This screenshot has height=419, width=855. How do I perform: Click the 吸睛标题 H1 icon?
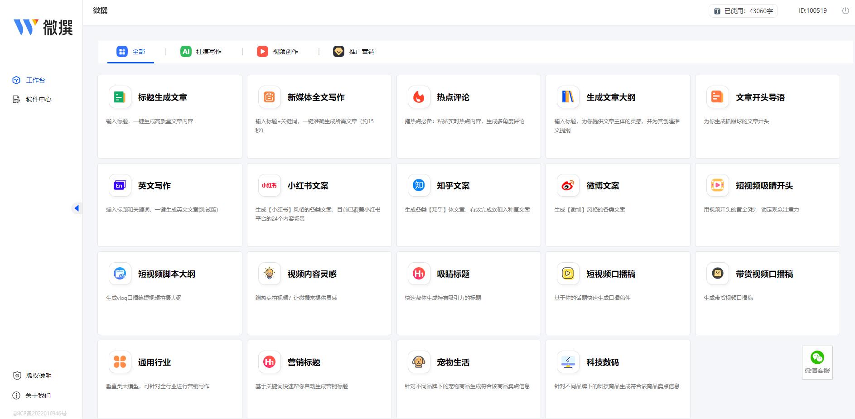[x=419, y=273]
